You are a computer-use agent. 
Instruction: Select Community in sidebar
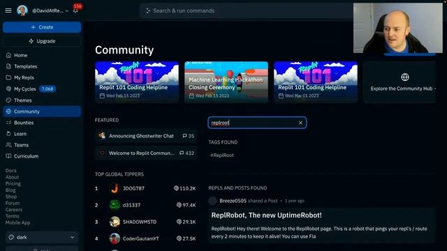click(x=42, y=112)
